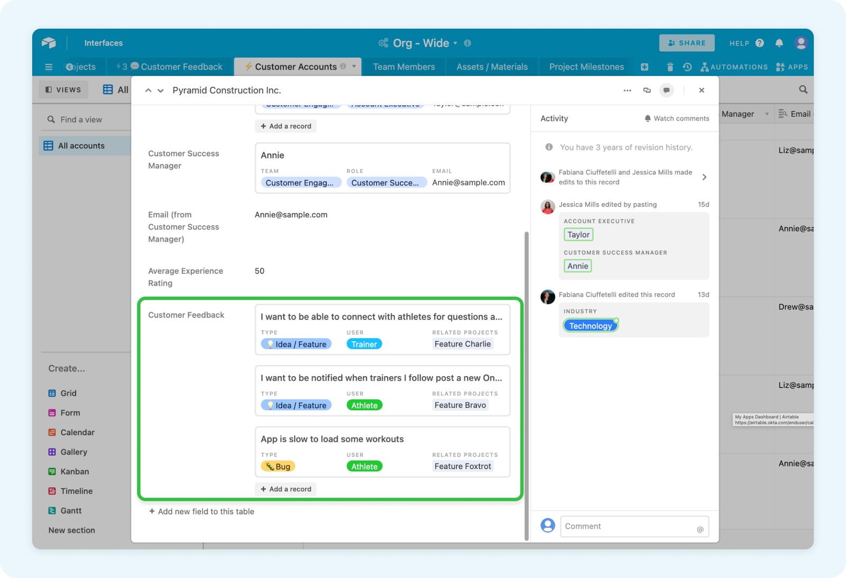The width and height of the screenshot is (846, 578).
Task: Copy record link icon
Action: click(647, 90)
